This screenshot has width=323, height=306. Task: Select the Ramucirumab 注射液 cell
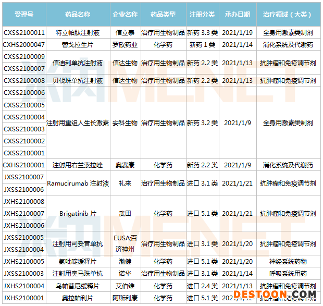click(x=78, y=183)
